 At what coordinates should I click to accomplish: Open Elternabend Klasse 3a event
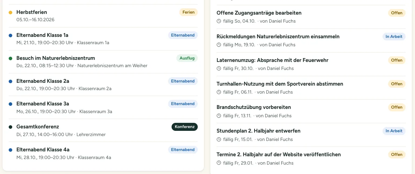103,108
